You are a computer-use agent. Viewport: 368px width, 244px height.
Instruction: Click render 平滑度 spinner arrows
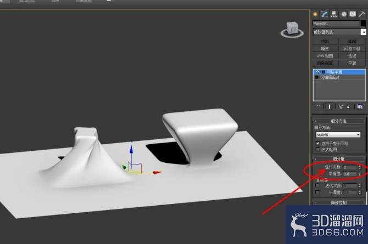coord(359,192)
